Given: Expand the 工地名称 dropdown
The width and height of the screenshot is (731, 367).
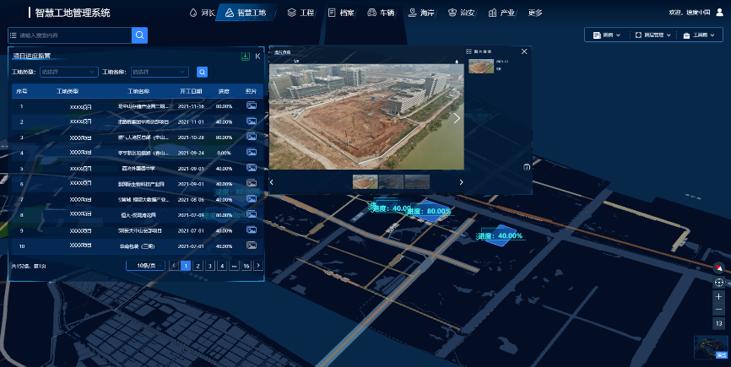Looking at the screenshot, I should 160,73.
